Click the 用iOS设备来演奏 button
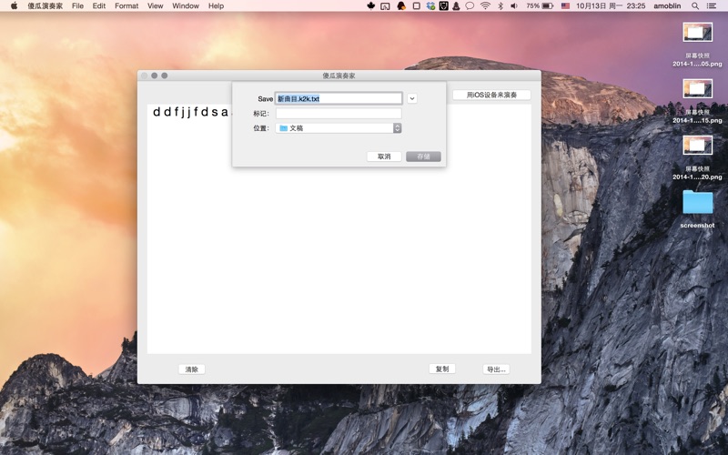 point(491,95)
